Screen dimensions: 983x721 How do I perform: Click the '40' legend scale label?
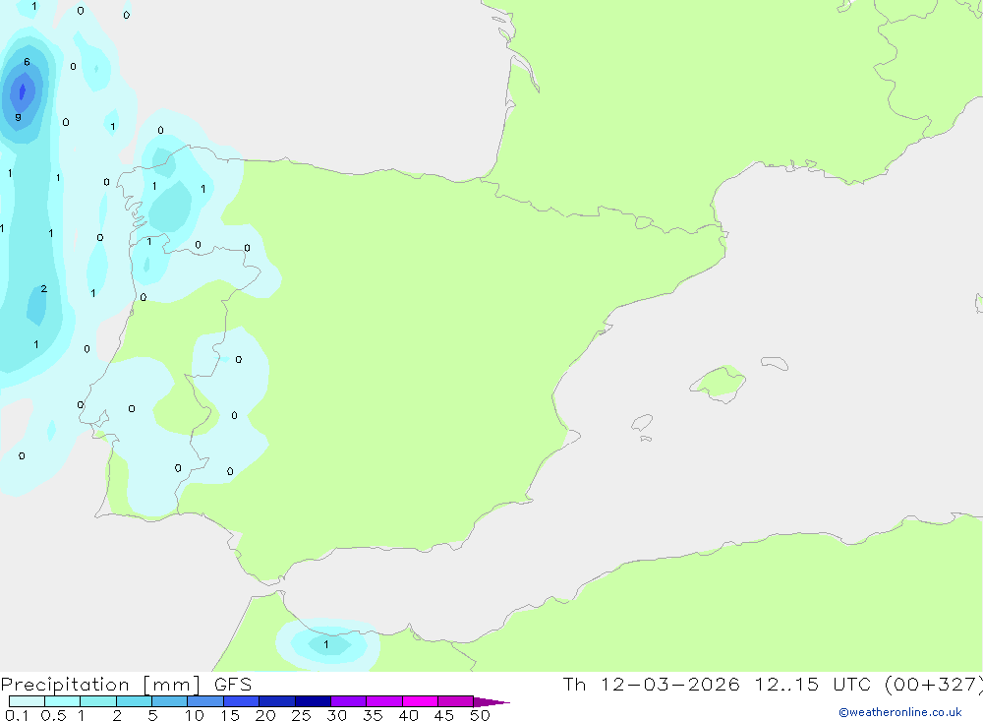pos(408,715)
